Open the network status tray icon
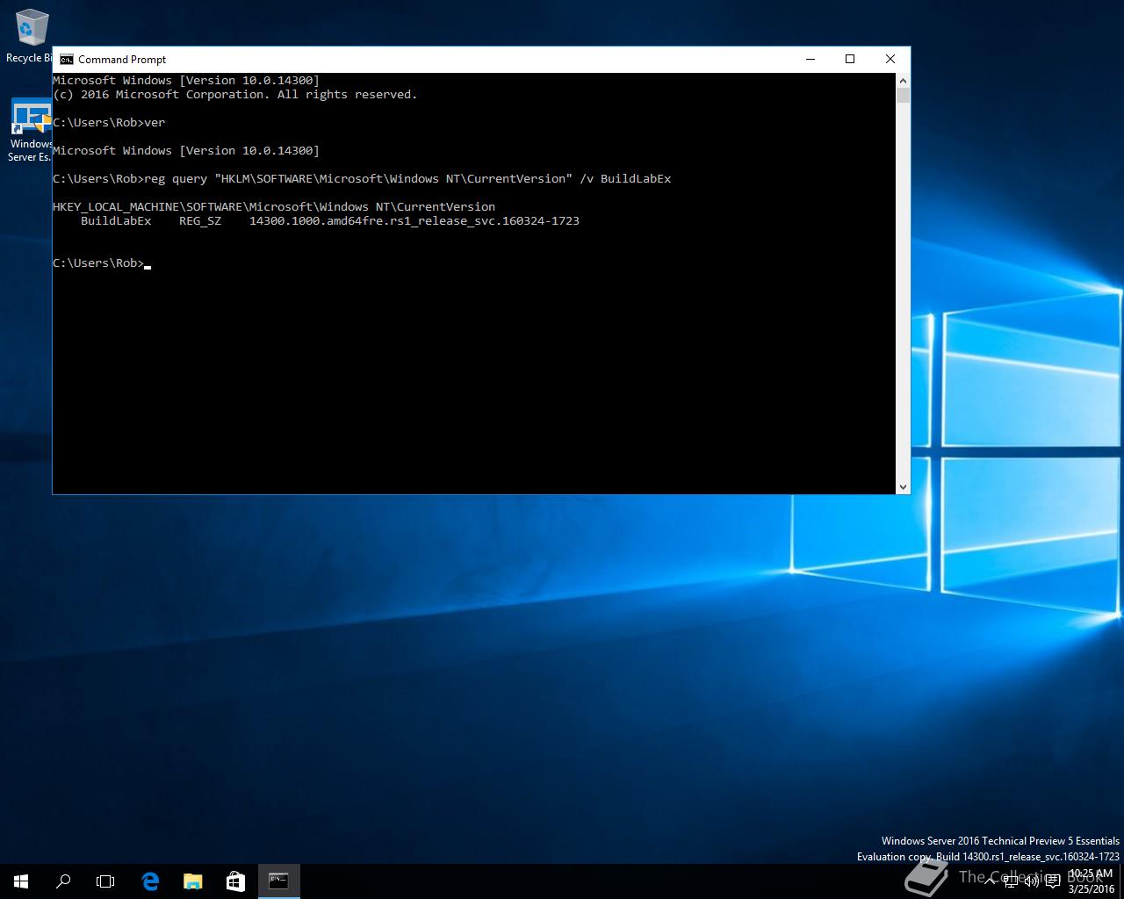The image size is (1124, 899). pos(1012,881)
